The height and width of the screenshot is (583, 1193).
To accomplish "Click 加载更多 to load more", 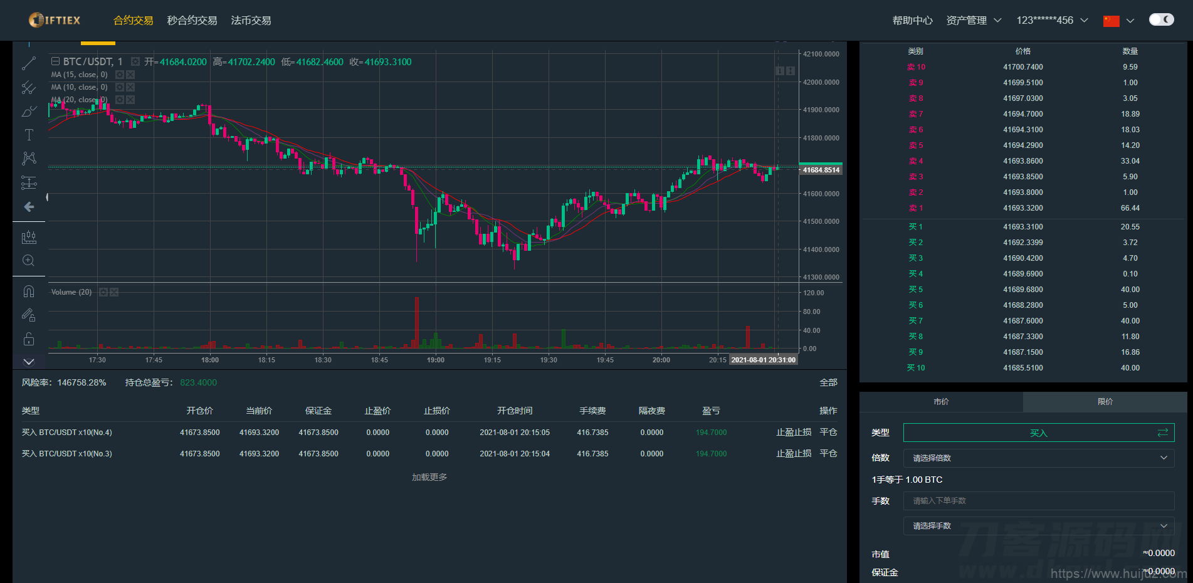I will 429,477.
